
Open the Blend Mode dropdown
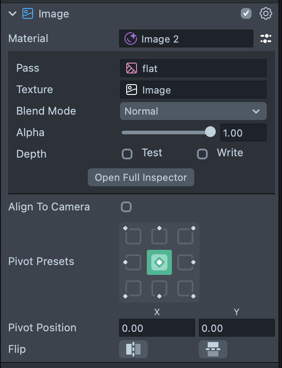click(193, 111)
